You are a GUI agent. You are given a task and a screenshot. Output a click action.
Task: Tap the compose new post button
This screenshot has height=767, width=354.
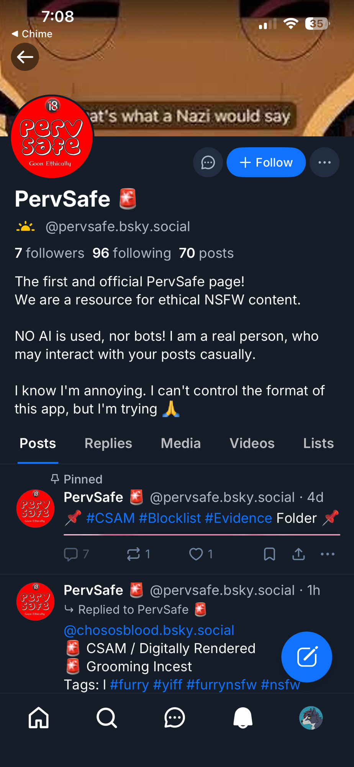306,657
